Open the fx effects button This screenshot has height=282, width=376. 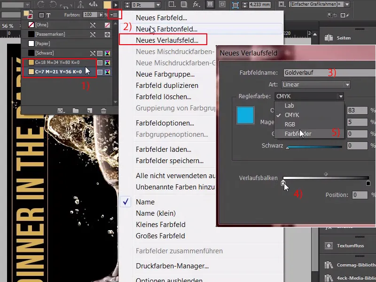[196, 4]
